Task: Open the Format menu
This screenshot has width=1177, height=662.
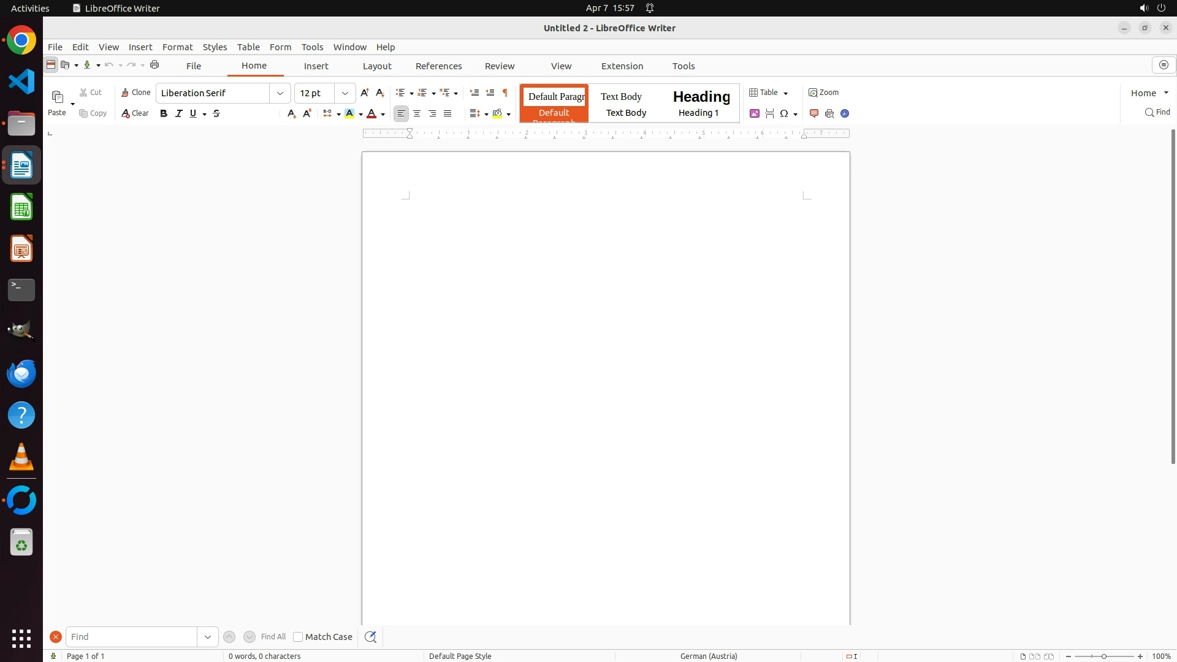Action: pos(177,47)
